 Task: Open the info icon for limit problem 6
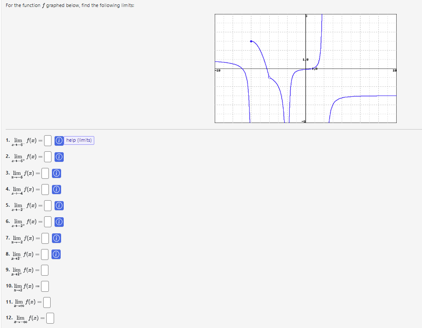pos(59,222)
